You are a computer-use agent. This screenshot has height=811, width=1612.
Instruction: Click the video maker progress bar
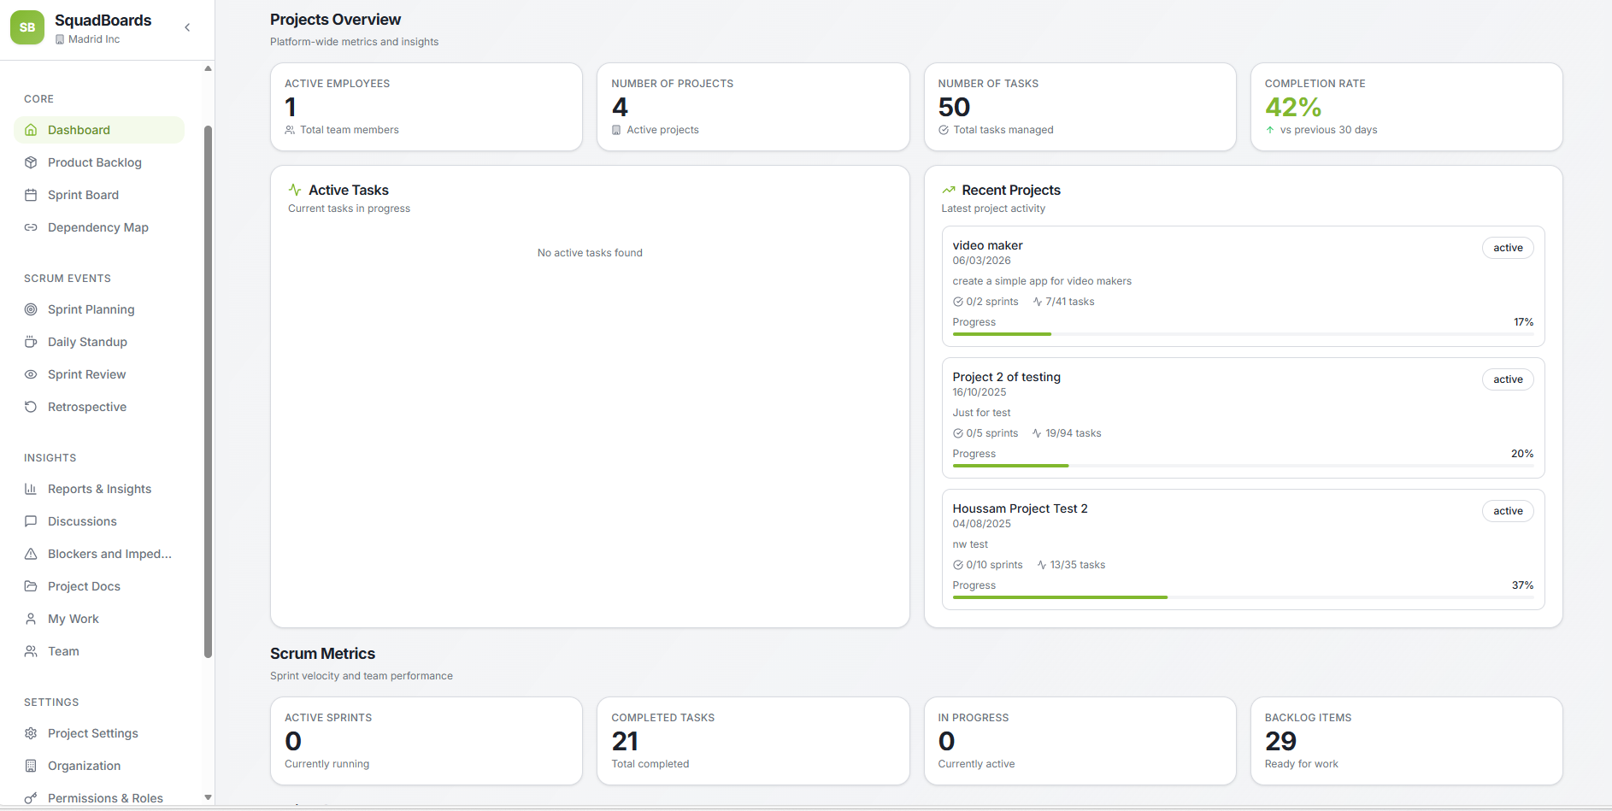[1243, 334]
